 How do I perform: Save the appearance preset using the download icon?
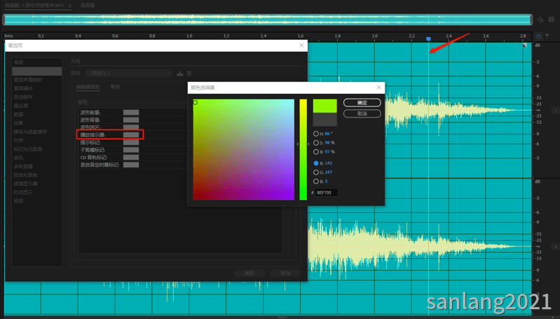[179, 73]
